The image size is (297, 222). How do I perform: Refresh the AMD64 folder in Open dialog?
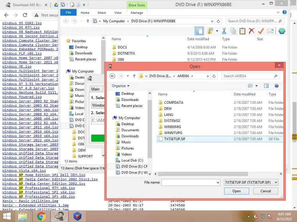click(x=214, y=76)
